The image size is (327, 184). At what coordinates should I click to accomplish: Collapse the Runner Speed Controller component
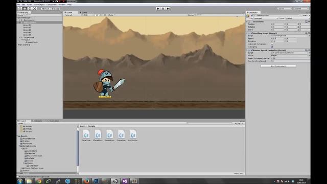tap(247, 50)
